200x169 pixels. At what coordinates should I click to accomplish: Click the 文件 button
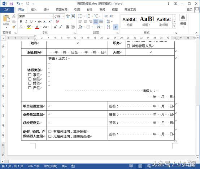(7, 10)
